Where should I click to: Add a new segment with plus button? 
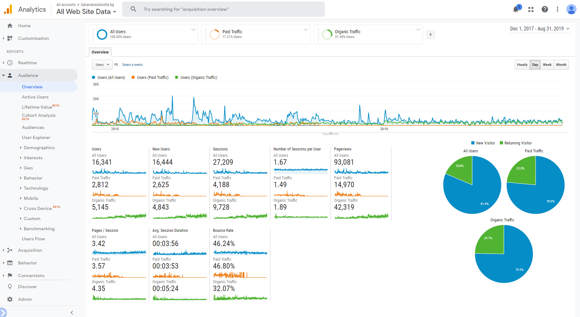[430, 35]
